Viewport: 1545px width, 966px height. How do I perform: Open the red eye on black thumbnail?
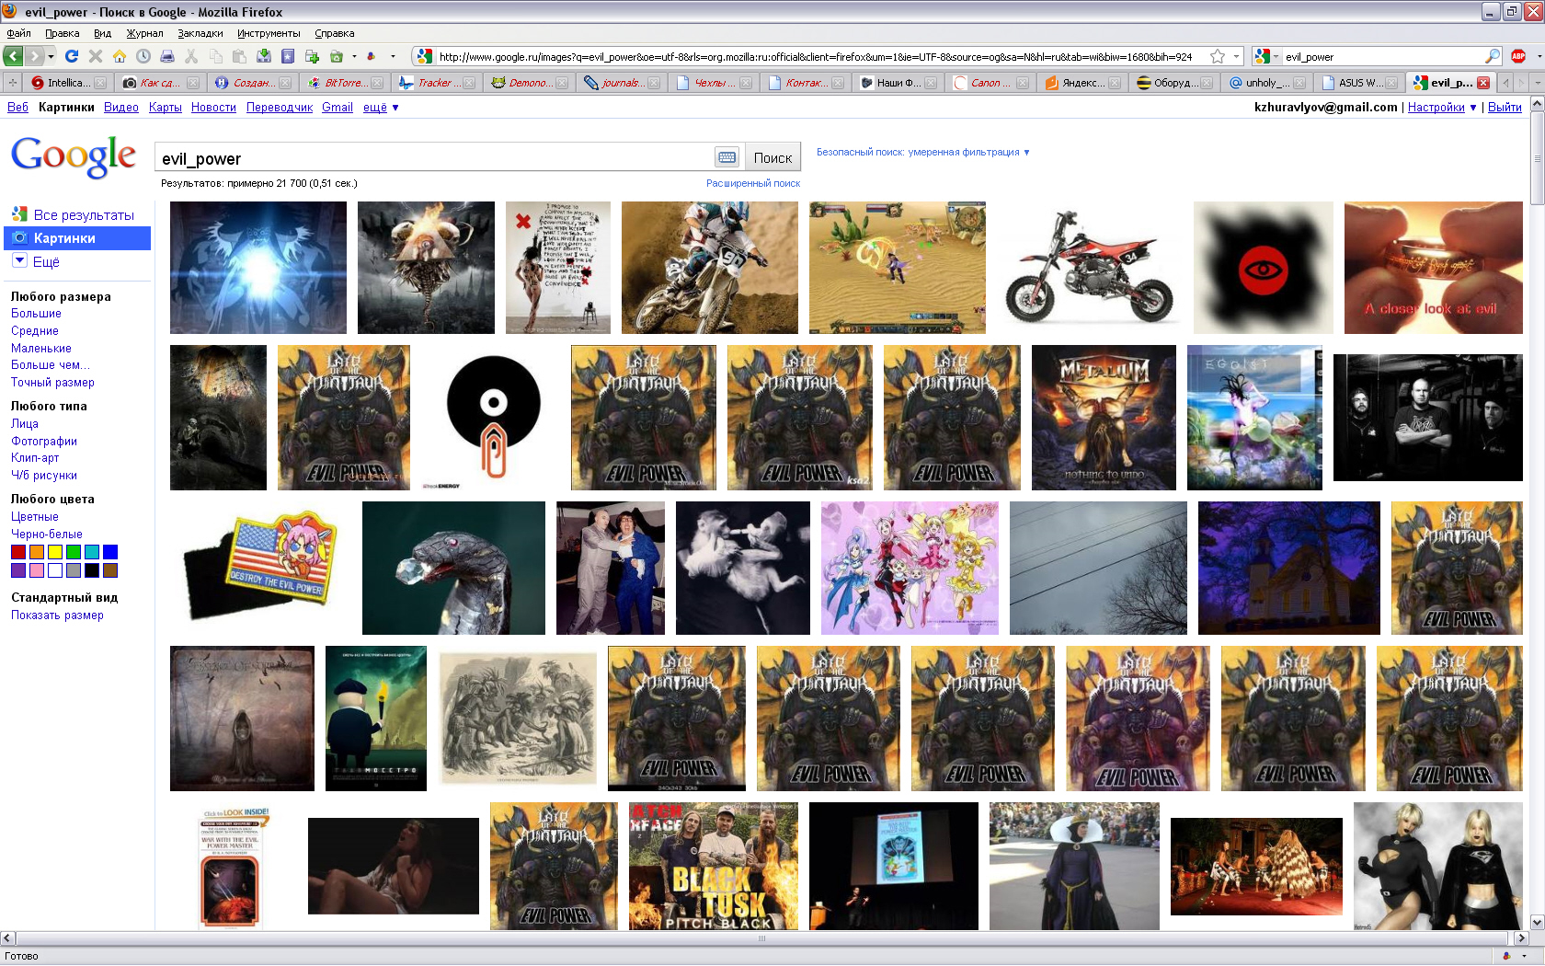click(1263, 268)
